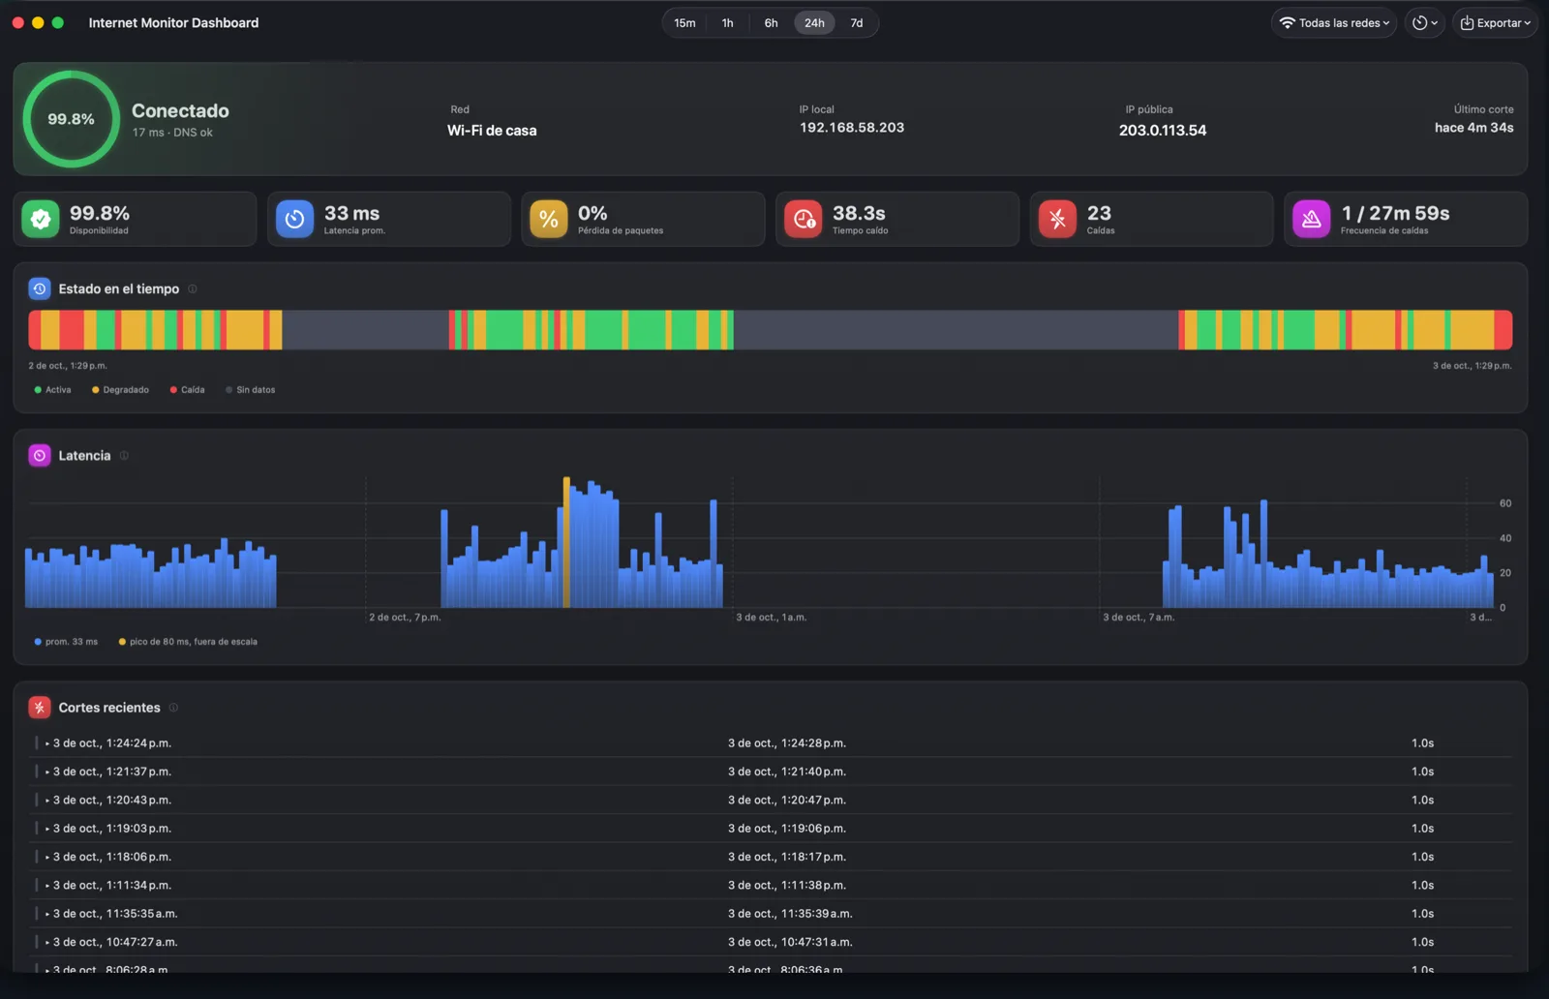Viewport: 1549px width, 999px height.
Task: Click the local IP value 192.168.58.203
Action: [852, 128]
